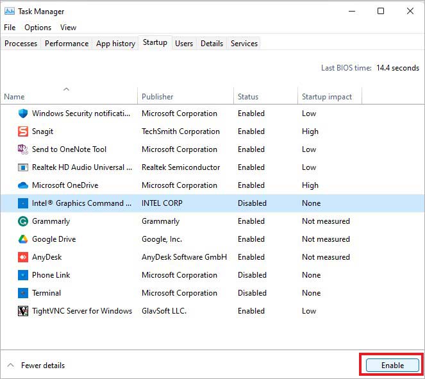Click Not measured impact of Grammarly row
Screen dimensions: 425x379
coord(326,221)
